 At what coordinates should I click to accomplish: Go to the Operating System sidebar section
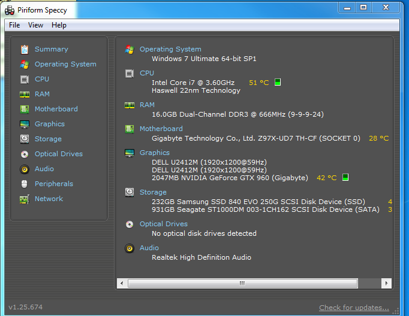tap(65, 64)
